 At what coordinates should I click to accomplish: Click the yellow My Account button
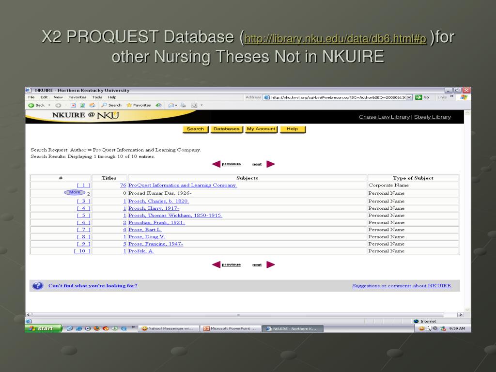click(261, 129)
